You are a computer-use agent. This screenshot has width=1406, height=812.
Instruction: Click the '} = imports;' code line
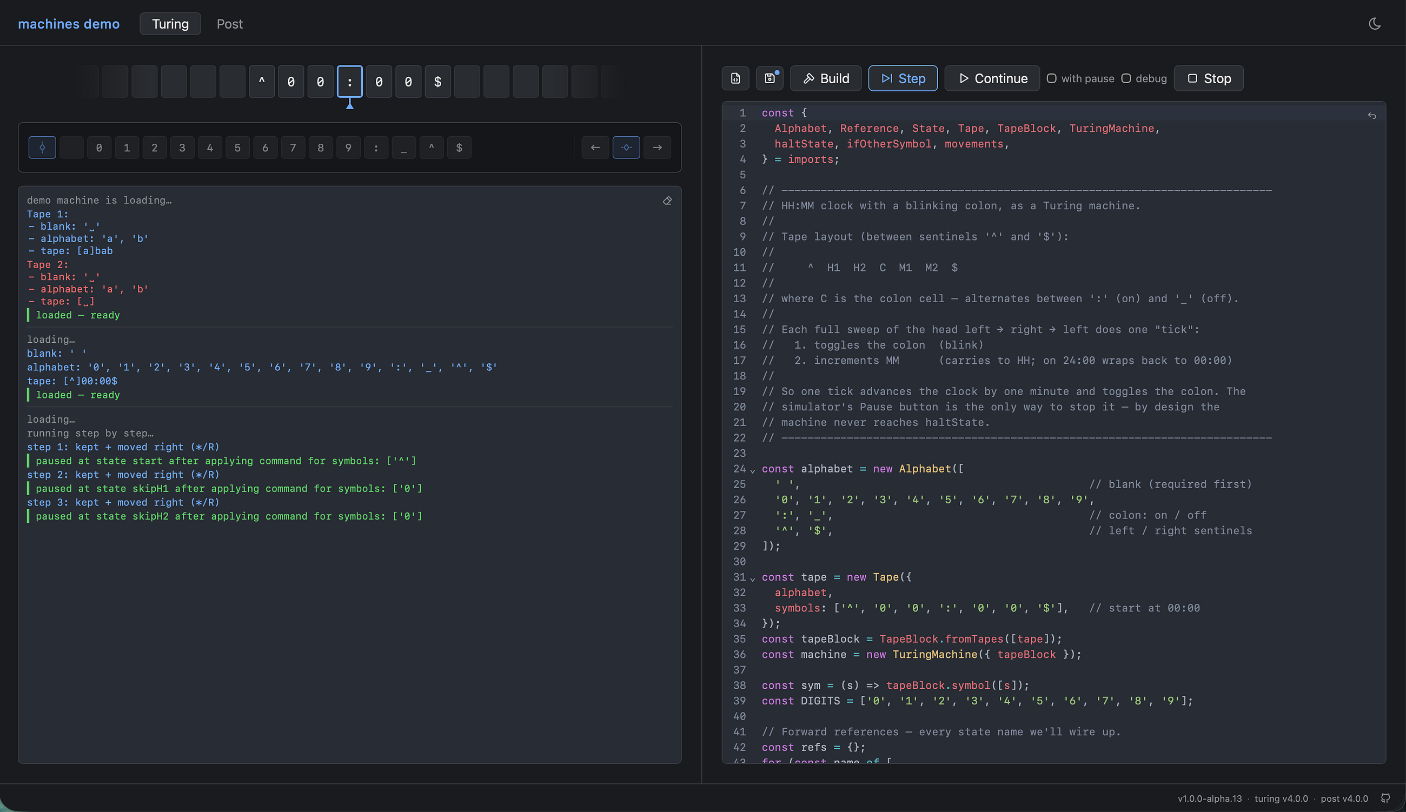tap(800, 159)
